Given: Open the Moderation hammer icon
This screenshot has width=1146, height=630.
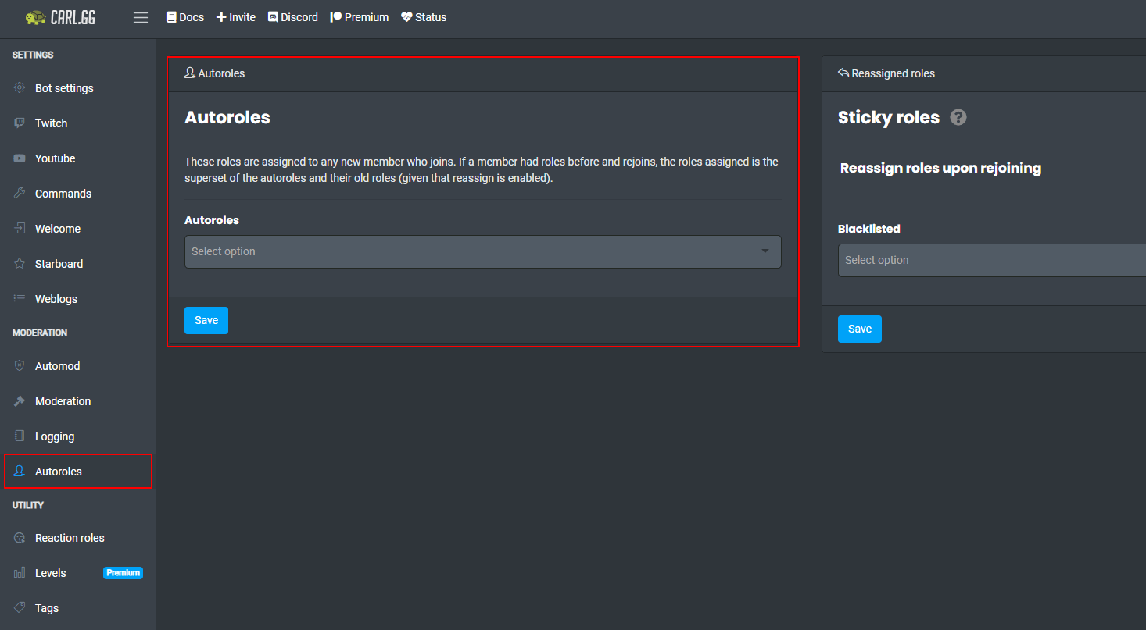Looking at the screenshot, I should tap(19, 400).
